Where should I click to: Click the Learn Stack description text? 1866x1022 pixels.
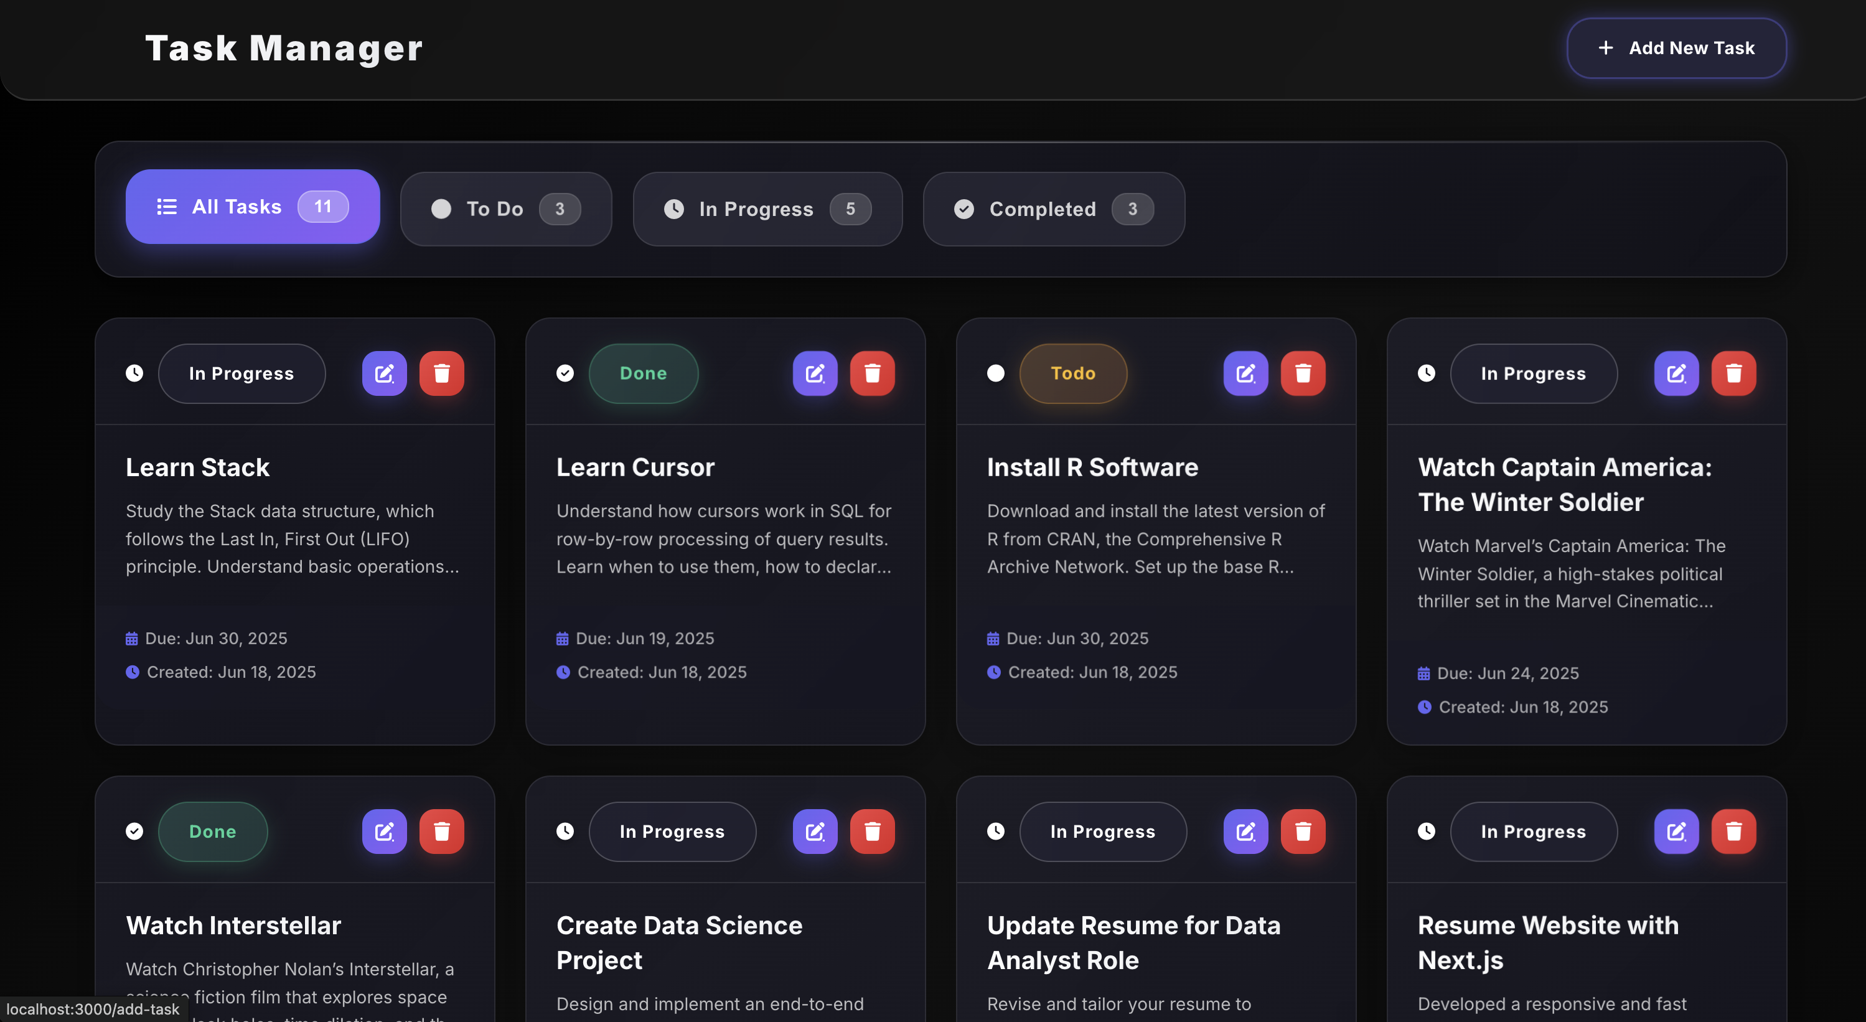pos(293,540)
